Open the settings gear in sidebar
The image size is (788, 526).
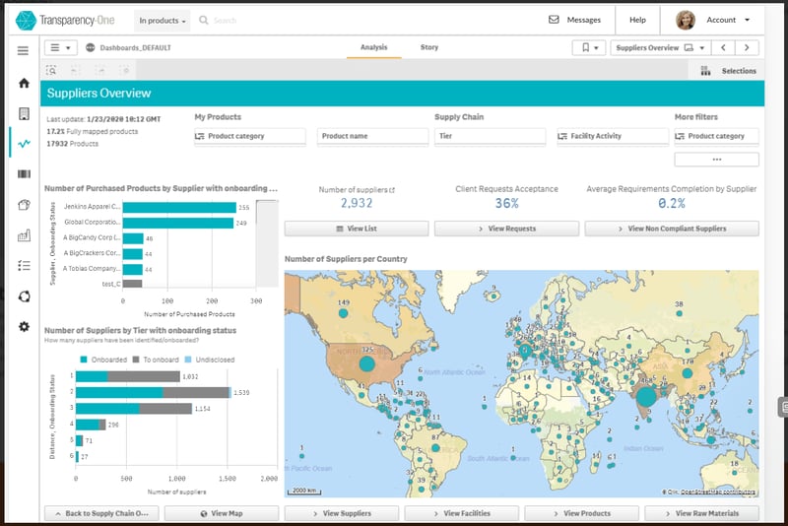tap(24, 327)
